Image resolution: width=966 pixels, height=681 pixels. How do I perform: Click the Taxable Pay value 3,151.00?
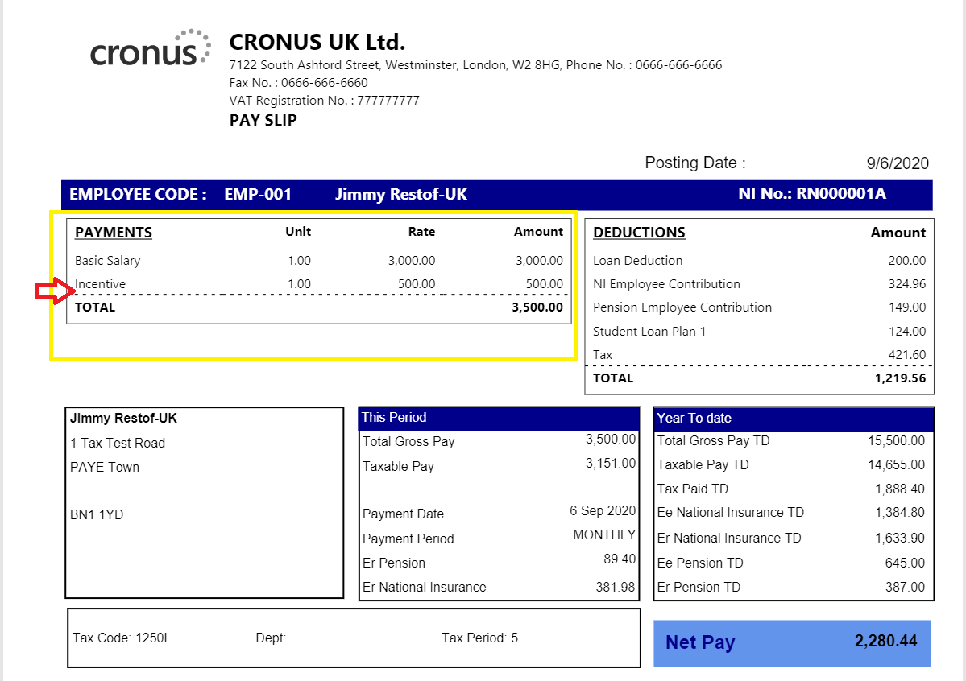coord(610,463)
